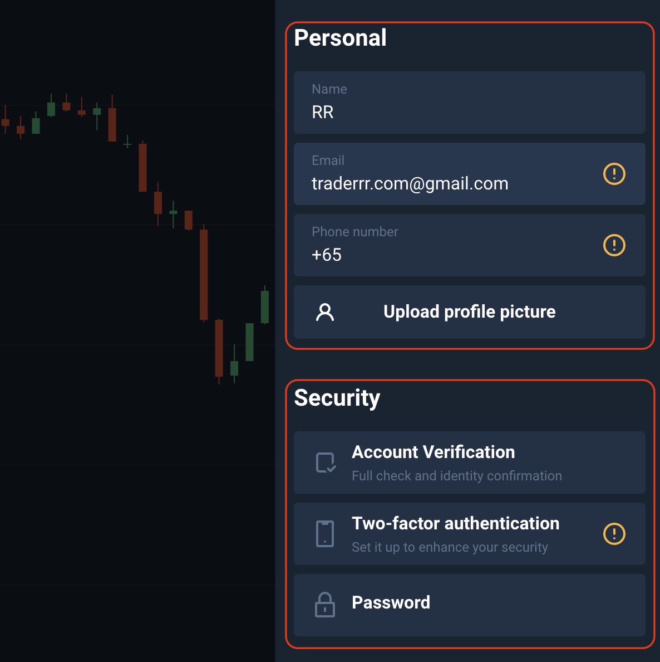The height and width of the screenshot is (662, 660).
Task: Click the Email field with traderrr.com@gmail.com
Action: click(x=445, y=174)
